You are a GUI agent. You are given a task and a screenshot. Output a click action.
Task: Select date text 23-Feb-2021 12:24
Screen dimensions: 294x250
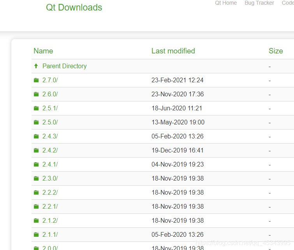[x=178, y=80]
